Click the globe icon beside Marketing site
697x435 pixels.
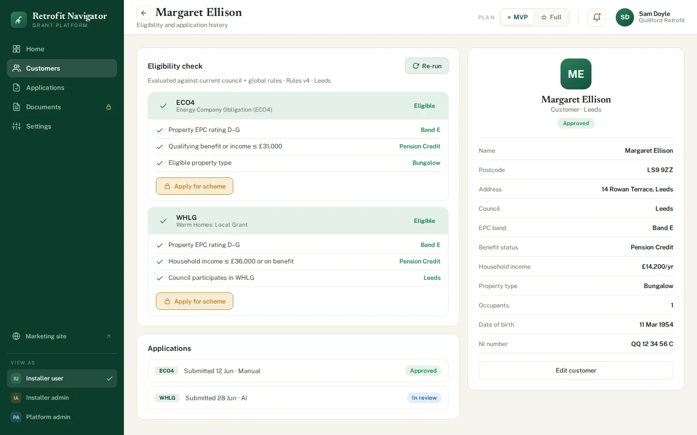[16, 336]
